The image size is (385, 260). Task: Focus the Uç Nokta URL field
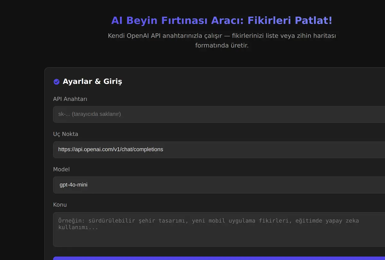pos(219,149)
